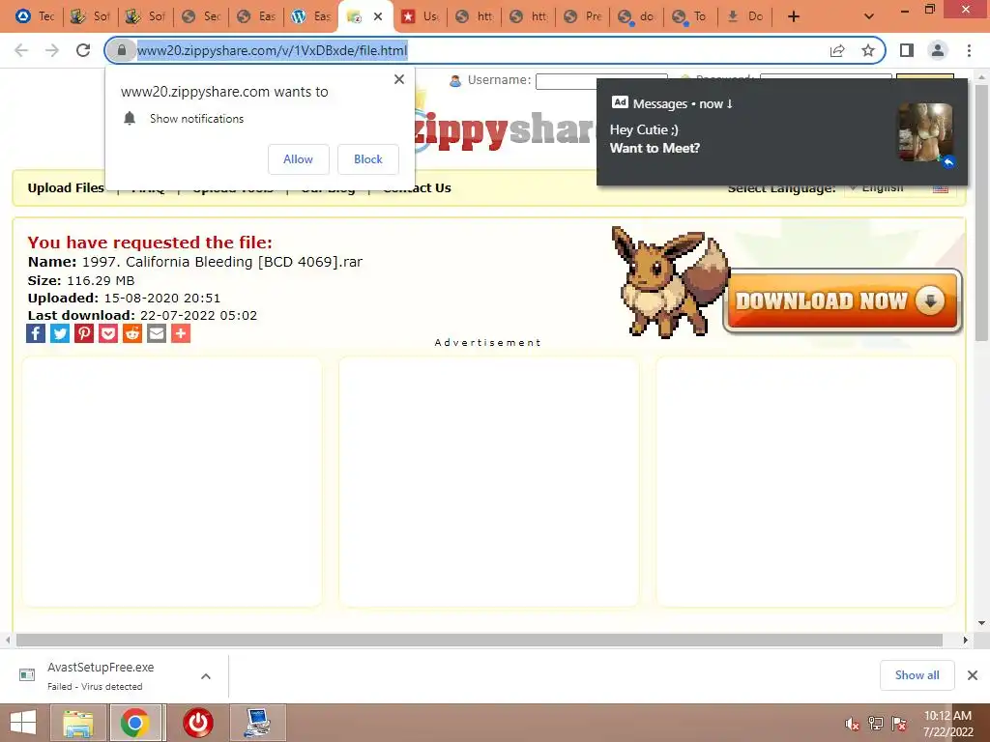Open the Contact Us link
Screen dimensions: 990x742
(418, 188)
